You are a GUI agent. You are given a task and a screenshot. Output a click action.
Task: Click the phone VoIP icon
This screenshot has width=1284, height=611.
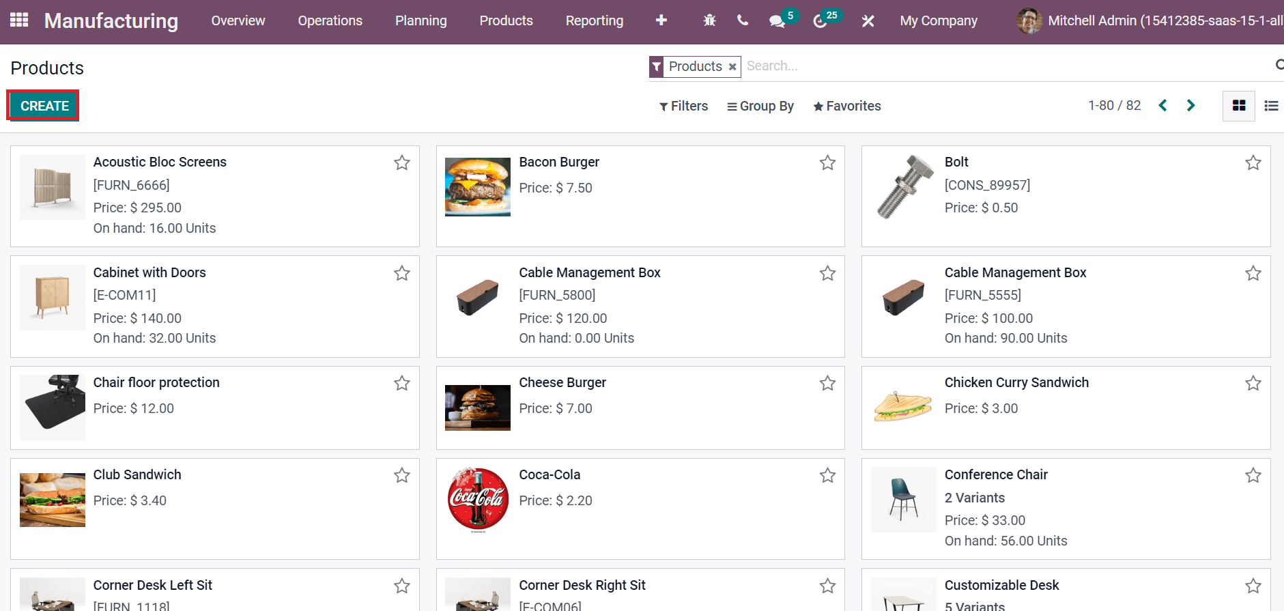pyautogui.click(x=743, y=20)
